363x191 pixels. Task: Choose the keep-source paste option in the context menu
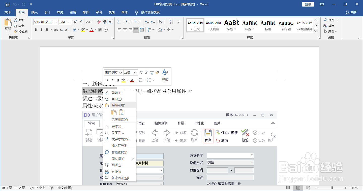tap(114, 112)
